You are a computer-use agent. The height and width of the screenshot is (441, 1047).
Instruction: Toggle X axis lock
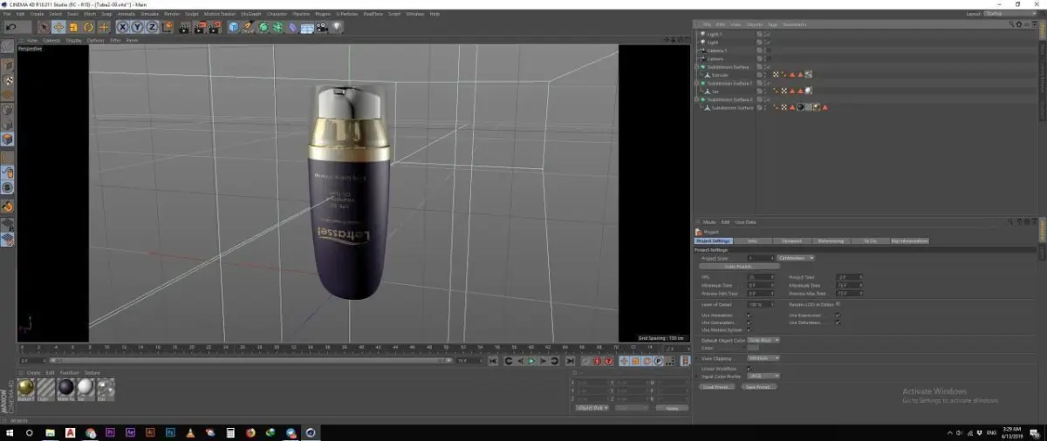(123, 27)
